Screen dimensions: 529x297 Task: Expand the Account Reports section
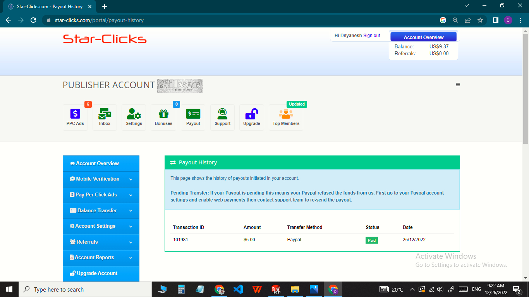(101, 258)
